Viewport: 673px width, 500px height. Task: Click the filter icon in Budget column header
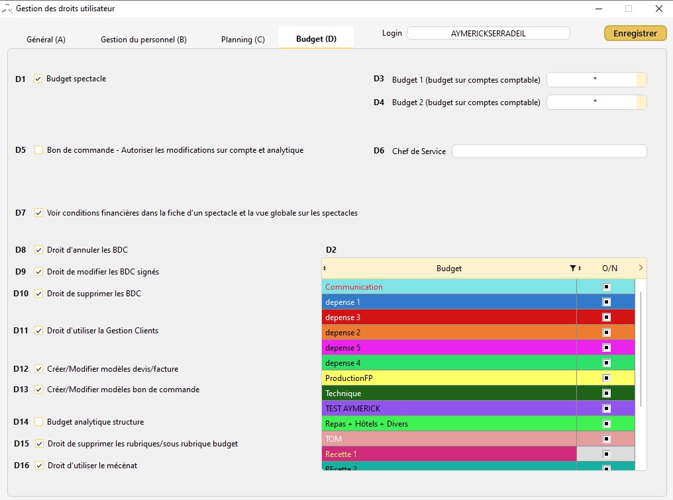click(x=573, y=269)
